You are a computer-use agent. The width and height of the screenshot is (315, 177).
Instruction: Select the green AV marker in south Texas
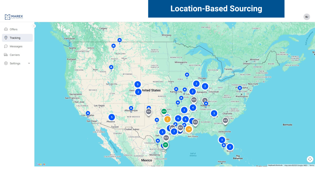[165, 144]
